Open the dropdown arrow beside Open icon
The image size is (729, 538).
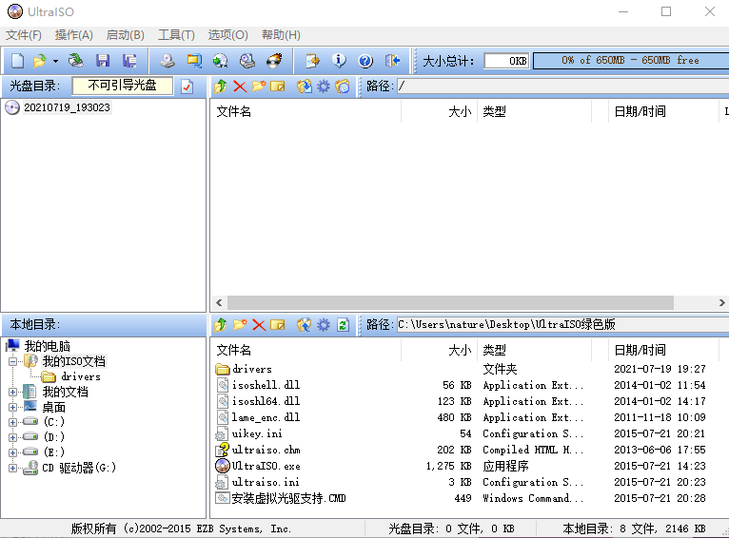(55, 61)
